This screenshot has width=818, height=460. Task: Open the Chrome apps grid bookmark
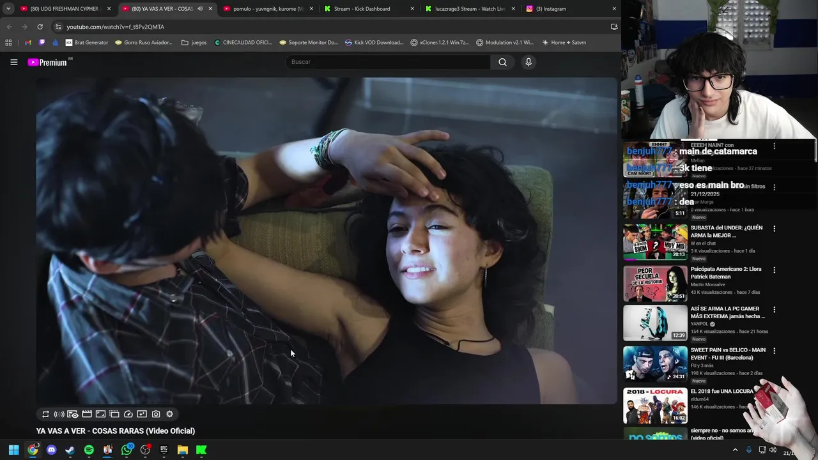pos(8,43)
